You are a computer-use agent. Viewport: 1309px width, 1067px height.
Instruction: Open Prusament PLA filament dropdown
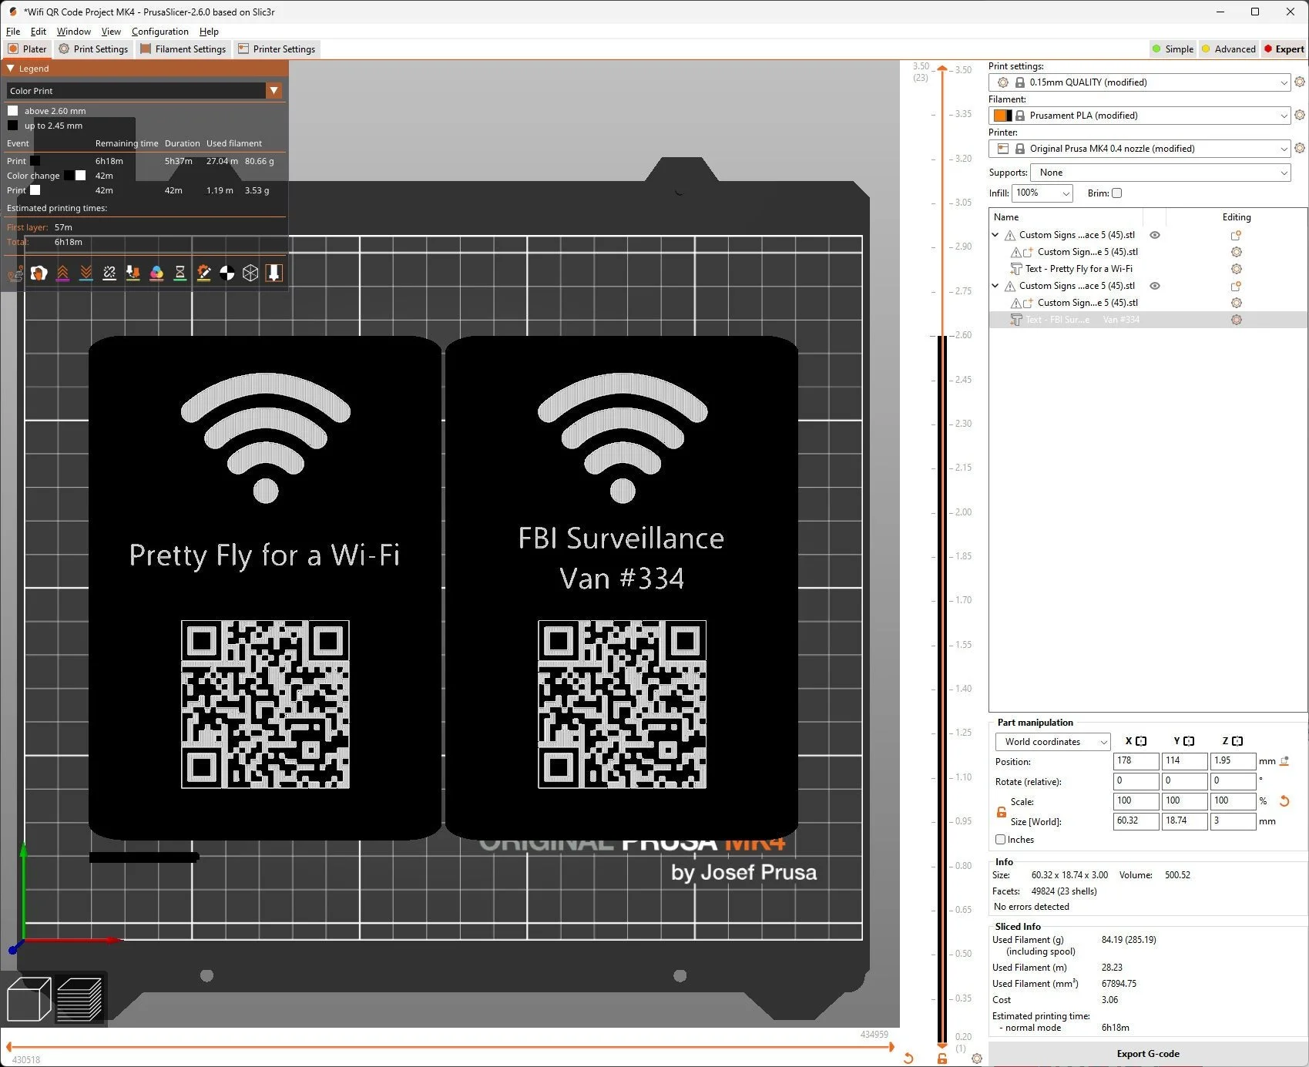point(1140,116)
